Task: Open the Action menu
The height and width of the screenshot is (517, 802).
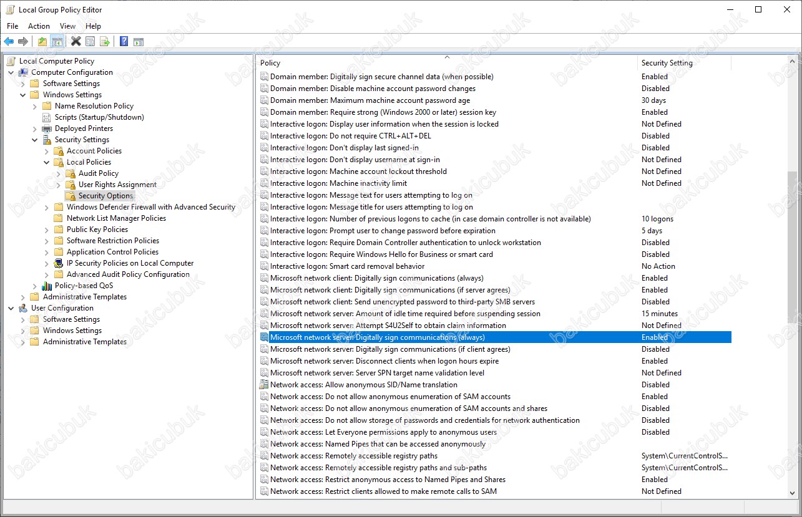Action: click(39, 26)
